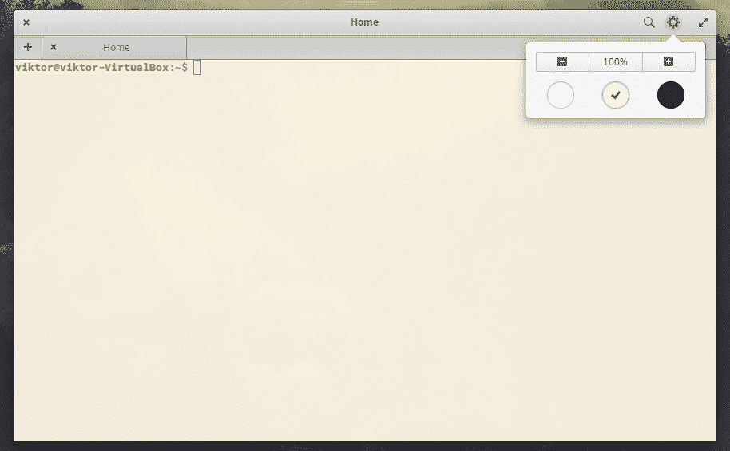Viewport: 730px width, 451px height.
Task: Choose the checked Solarized Light theme circle
Action: coord(616,95)
